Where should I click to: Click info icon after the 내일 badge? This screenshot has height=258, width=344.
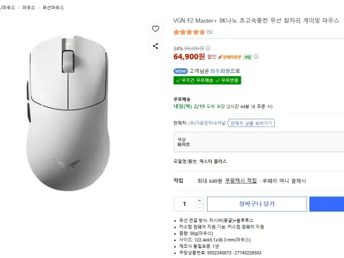[256, 57]
